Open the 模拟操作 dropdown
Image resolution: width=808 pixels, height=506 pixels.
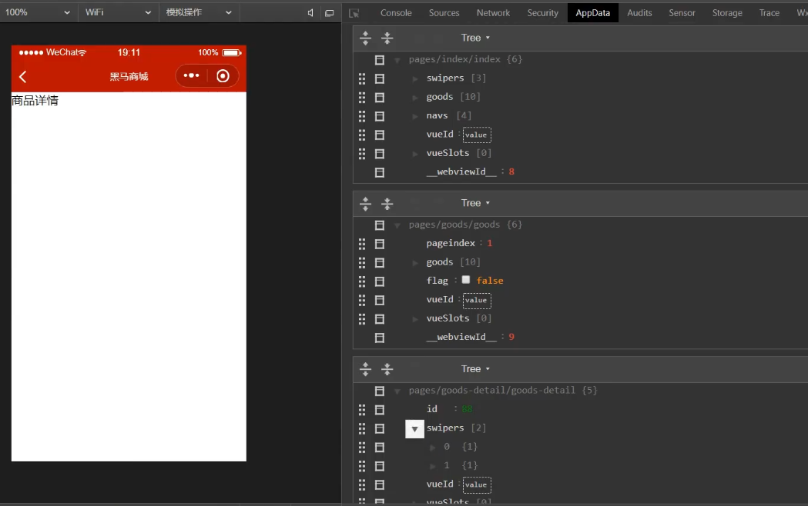pyautogui.click(x=199, y=12)
